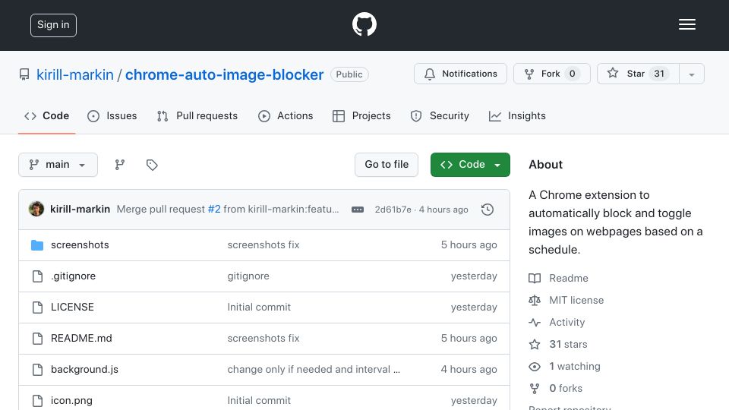Viewport: 729px width, 410px height.
Task: Click the Notifications bell button
Action: (x=460, y=74)
